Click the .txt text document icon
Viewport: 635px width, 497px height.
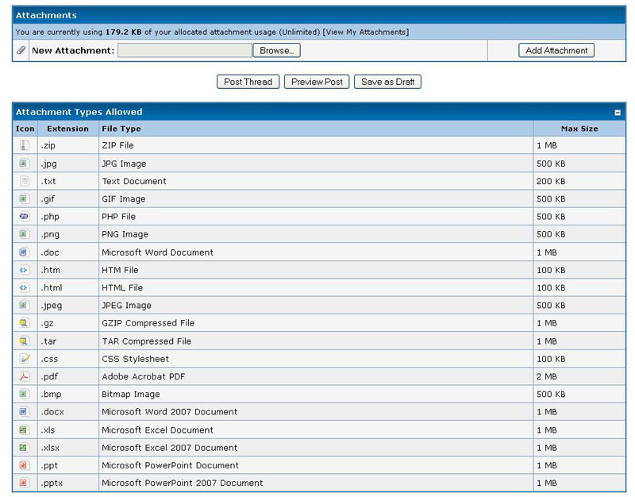coord(25,181)
